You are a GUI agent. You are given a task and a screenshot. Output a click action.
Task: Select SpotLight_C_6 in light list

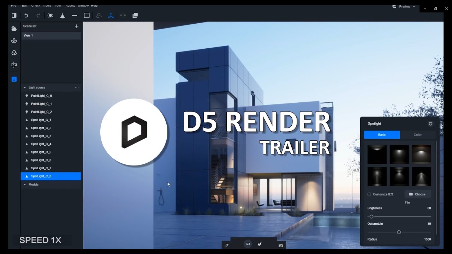[51, 160]
